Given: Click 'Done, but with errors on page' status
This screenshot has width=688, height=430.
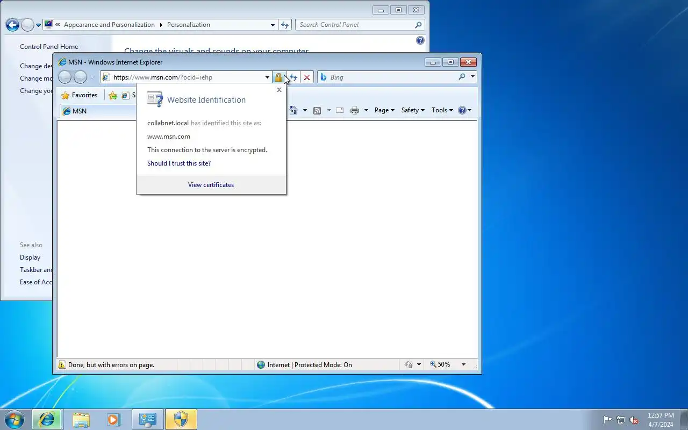Looking at the screenshot, I should 111,365.
